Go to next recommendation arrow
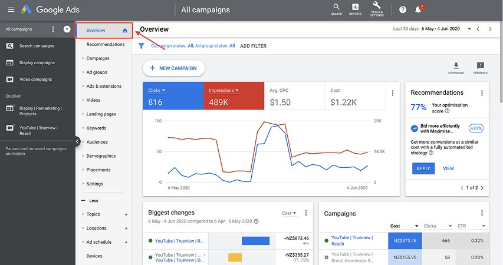This screenshot has width=503, height=265. point(482,188)
